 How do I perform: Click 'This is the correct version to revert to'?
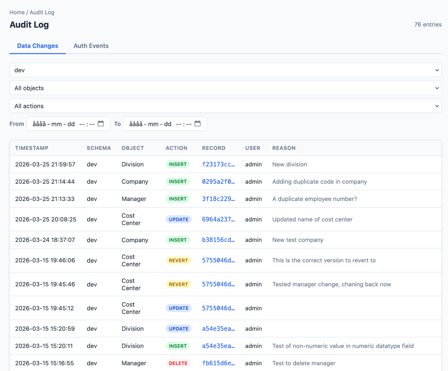pos(324,260)
